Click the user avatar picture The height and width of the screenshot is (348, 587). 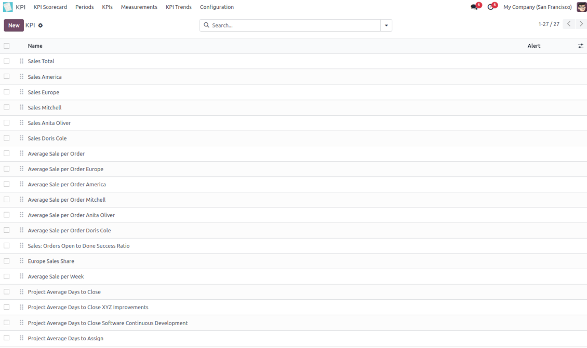pyautogui.click(x=581, y=7)
